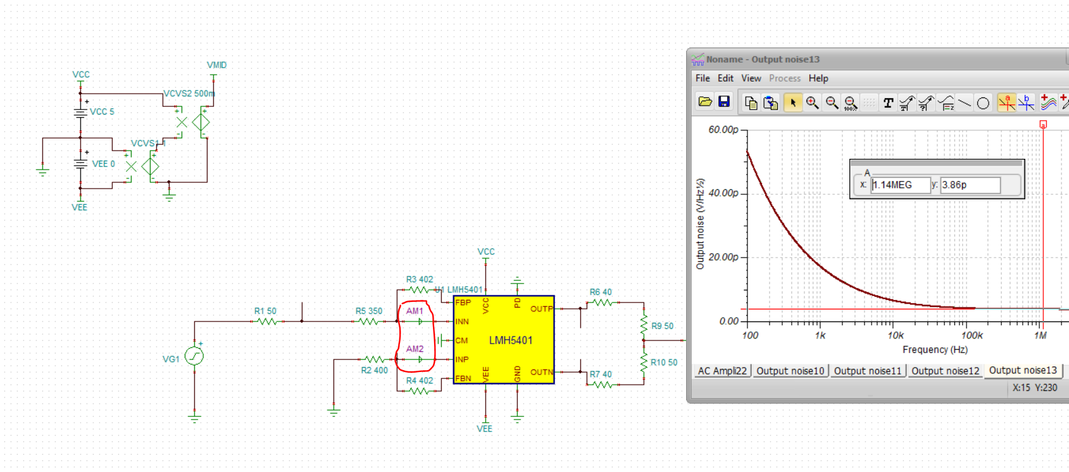This screenshot has width=1069, height=472.
Task: Open the Help menu
Action: 818,78
